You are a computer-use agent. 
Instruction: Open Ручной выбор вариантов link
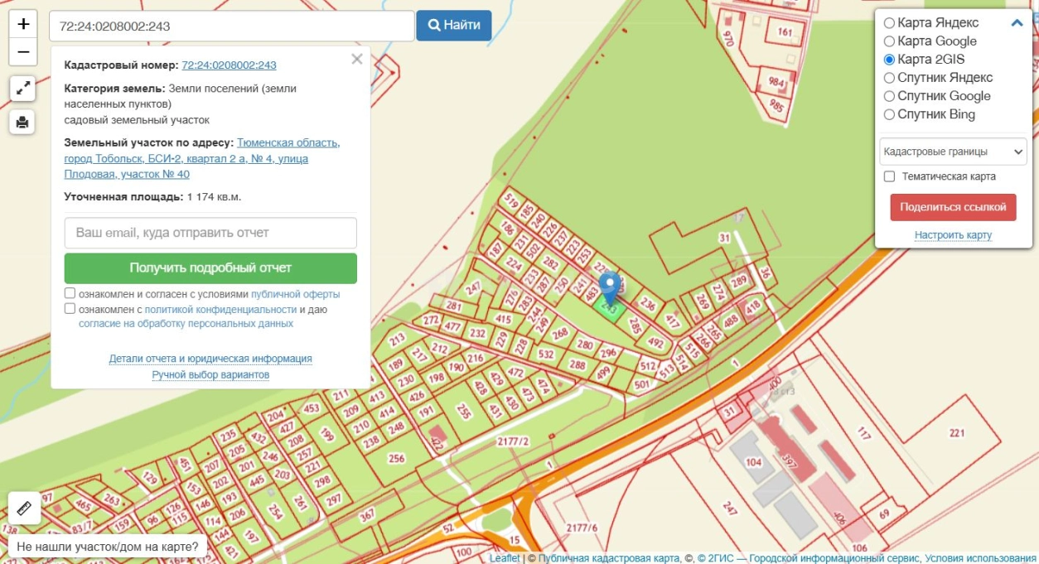[x=210, y=375]
